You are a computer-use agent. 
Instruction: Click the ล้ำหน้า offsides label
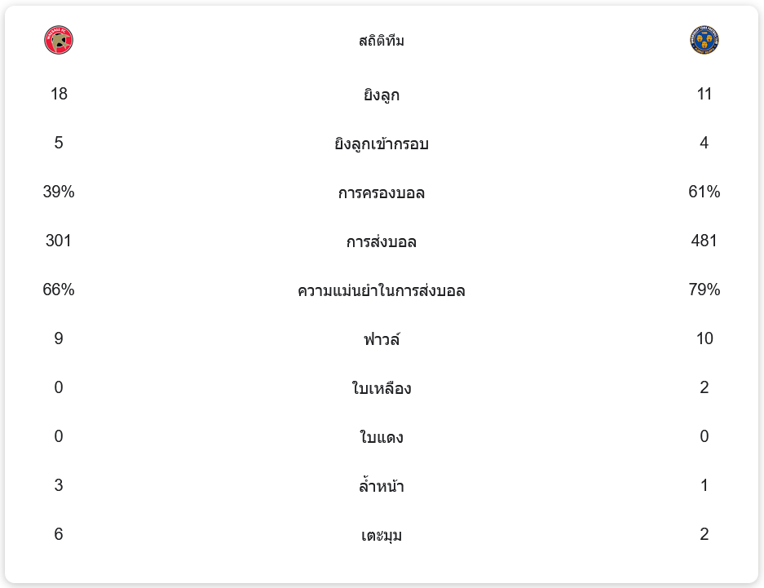382,486
